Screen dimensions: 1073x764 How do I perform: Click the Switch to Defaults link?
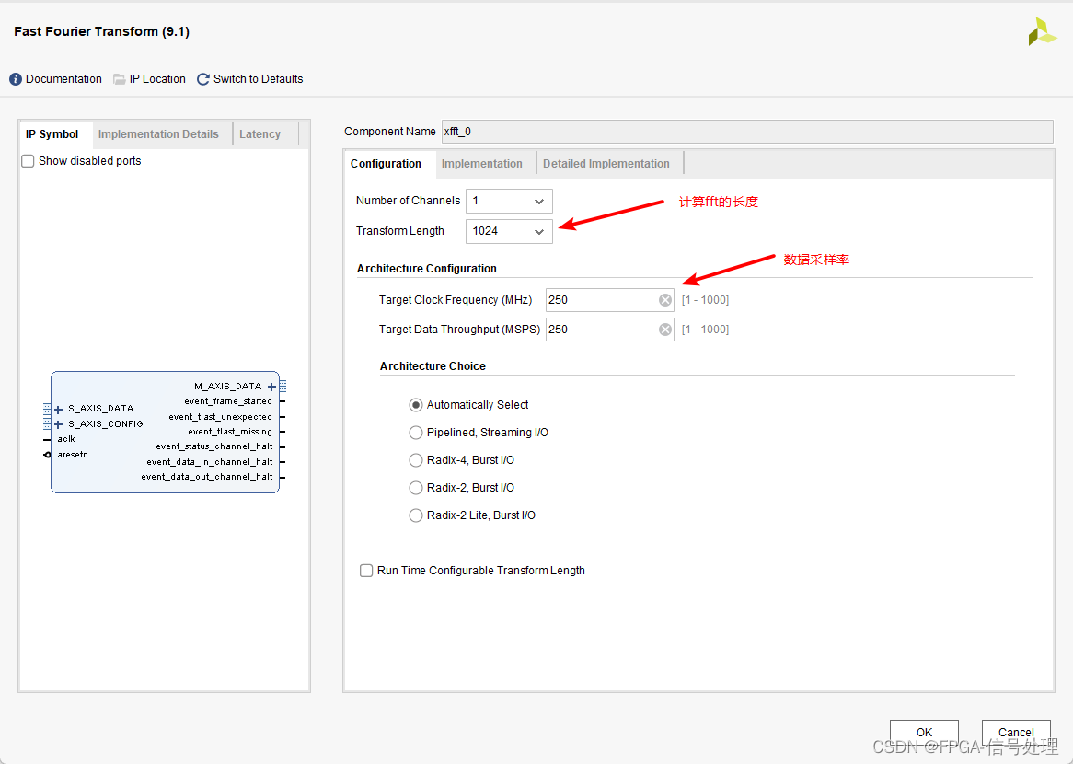coord(258,79)
